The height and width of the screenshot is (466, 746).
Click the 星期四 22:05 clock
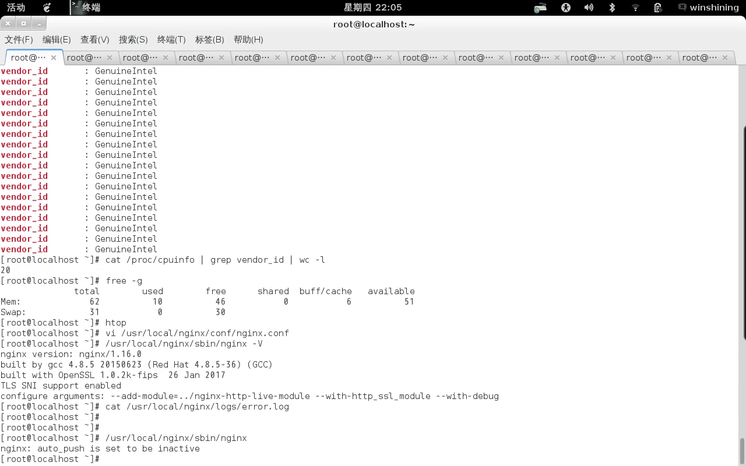373,8
